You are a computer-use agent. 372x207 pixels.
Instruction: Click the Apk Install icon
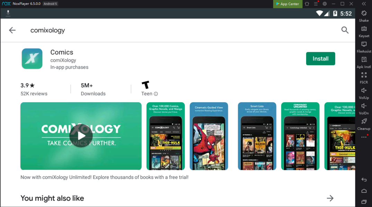point(364,60)
